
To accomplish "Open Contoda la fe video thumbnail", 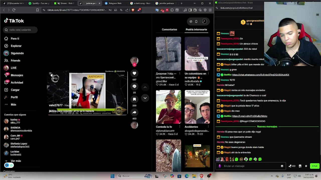I will 169,107.
